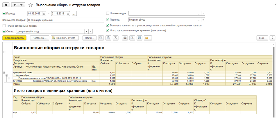Screen dimensions: 279x118
Task: Open the Варианты отчета menu
Action: point(65,38)
